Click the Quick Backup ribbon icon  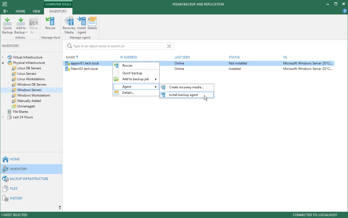7,21
